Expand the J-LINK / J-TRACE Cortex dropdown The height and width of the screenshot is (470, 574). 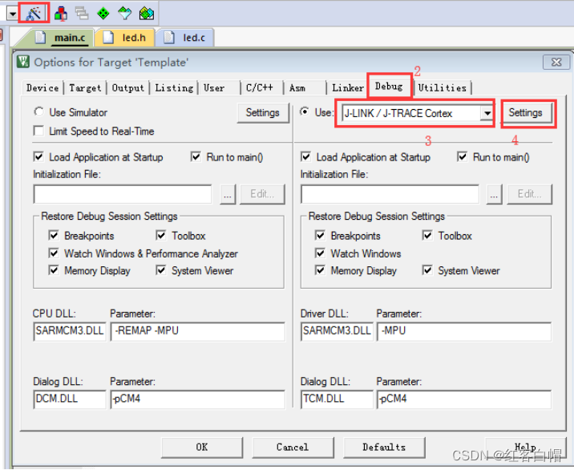[x=487, y=113]
